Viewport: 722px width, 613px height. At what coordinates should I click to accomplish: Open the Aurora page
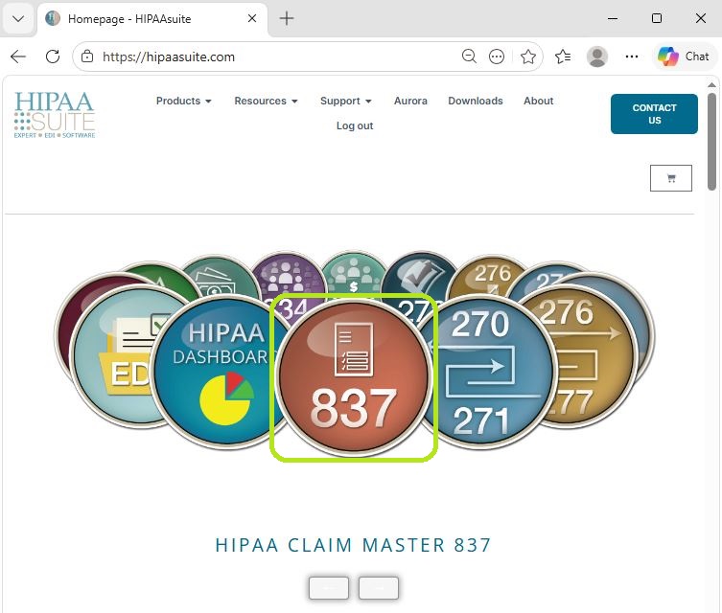tap(410, 101)
